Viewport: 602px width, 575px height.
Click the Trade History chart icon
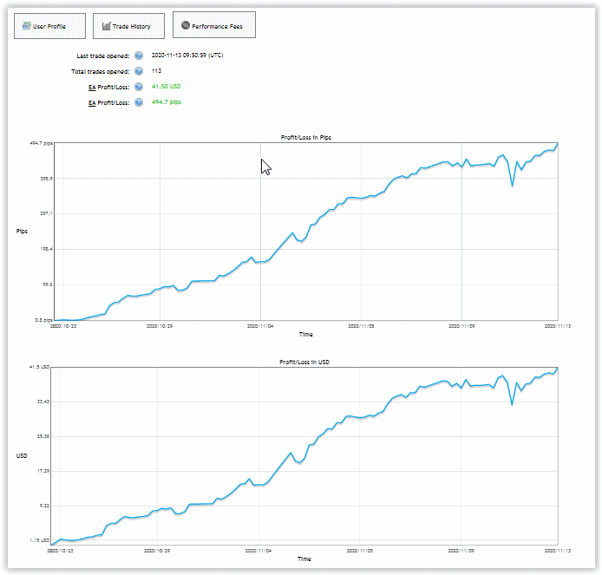(107, 26)
